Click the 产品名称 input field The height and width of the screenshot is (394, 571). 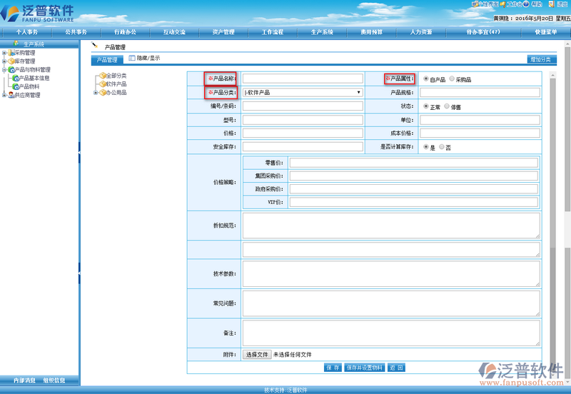pos(303,79)
